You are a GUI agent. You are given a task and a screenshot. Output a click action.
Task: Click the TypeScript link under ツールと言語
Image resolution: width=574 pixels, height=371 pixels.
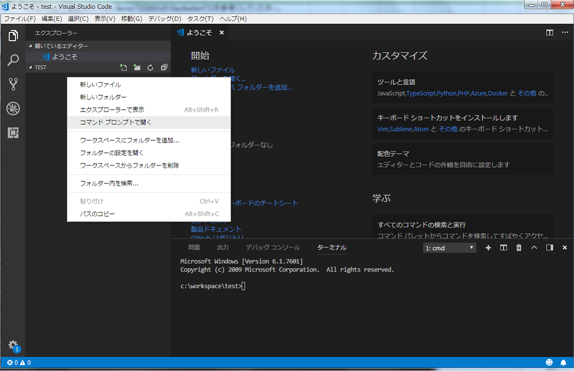pyautogui.click(x=421, y=93)
